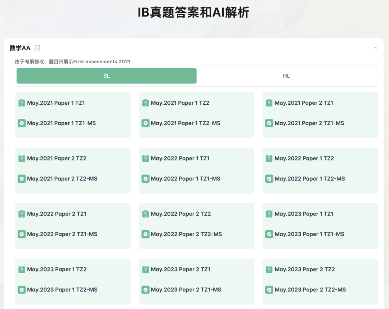This screenshot has height=309, width=389.
Task: Open May.2021 Paper 1 TZ2 paper link
Action: pyautogui.click(x=180, y=103)
